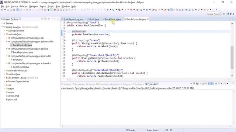Close the BookController.java tab

(x=148, y=19)
